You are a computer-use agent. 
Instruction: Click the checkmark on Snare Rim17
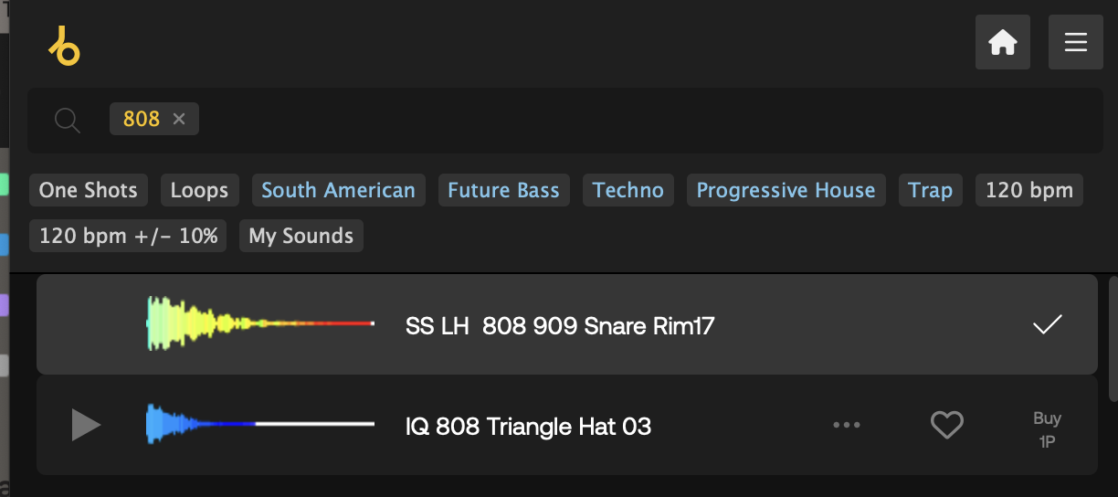tap(1047, 324)
